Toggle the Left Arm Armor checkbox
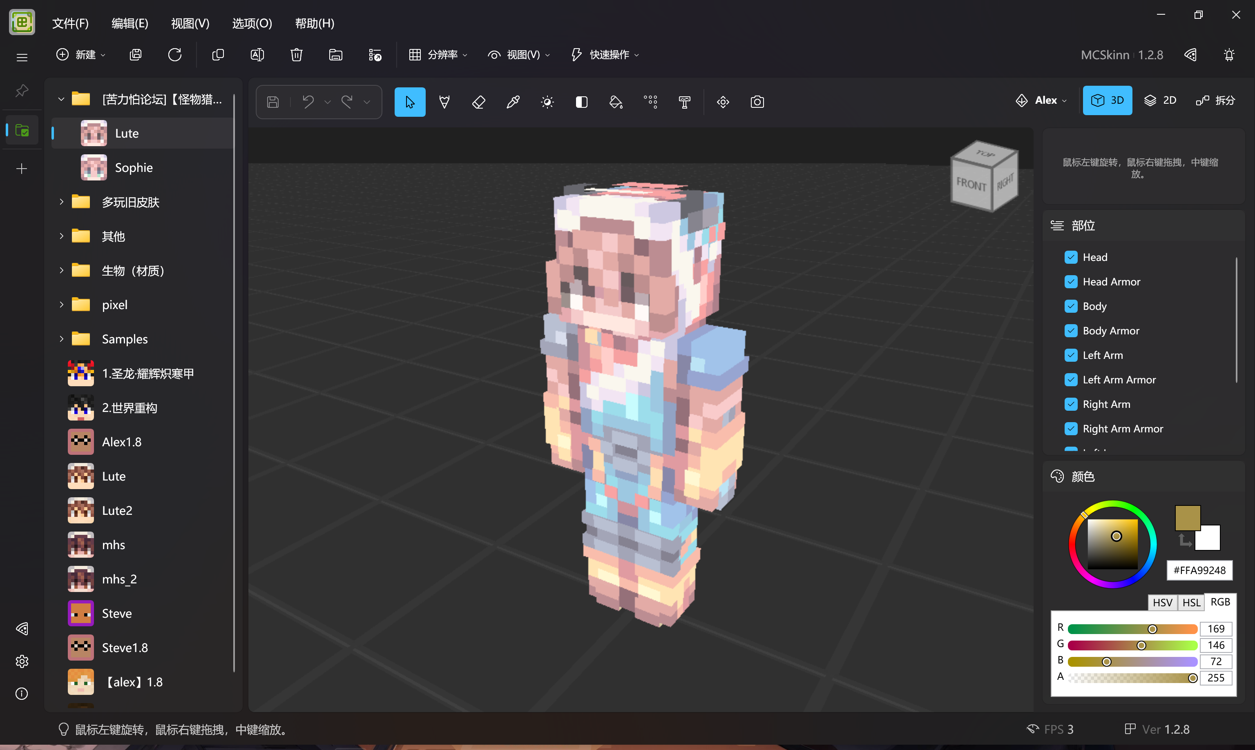 point(1070,380)
